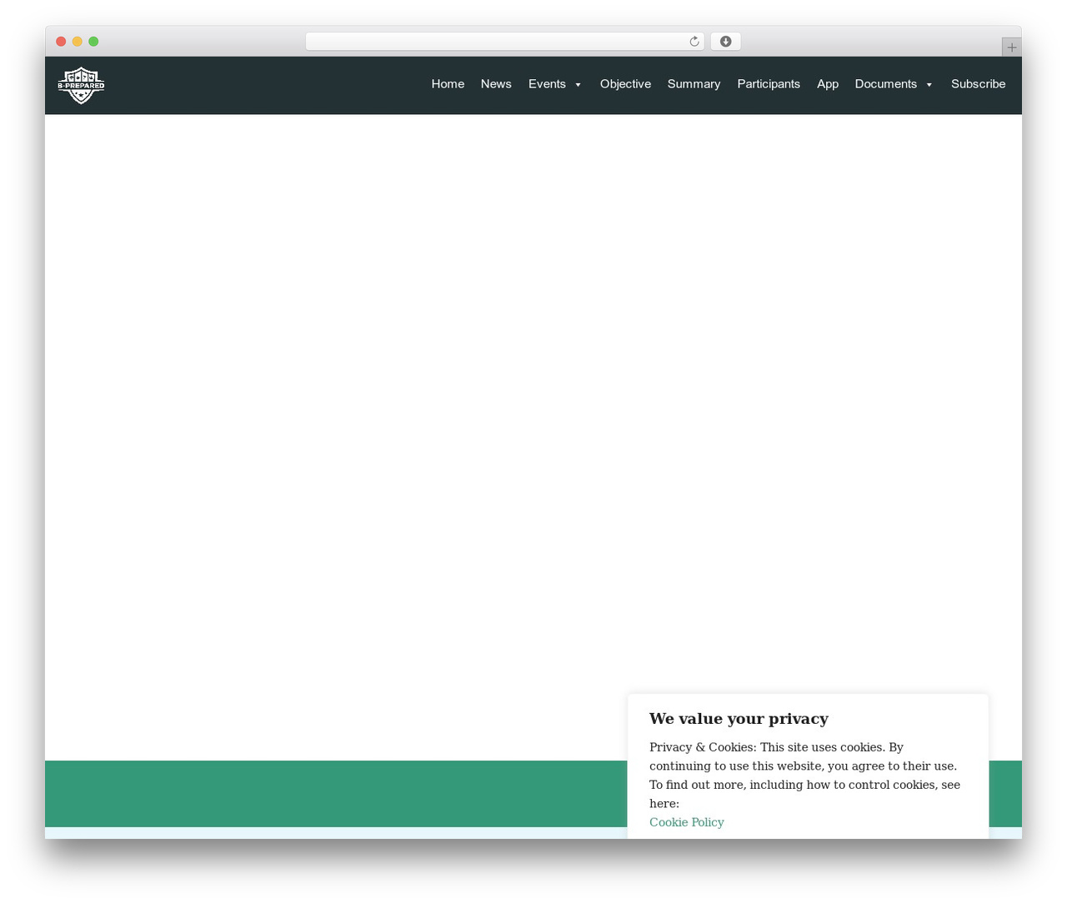The width and height of the screenshot is (1067, 903).
Task: Open the Summary page
Action: [x=694, y=84]
